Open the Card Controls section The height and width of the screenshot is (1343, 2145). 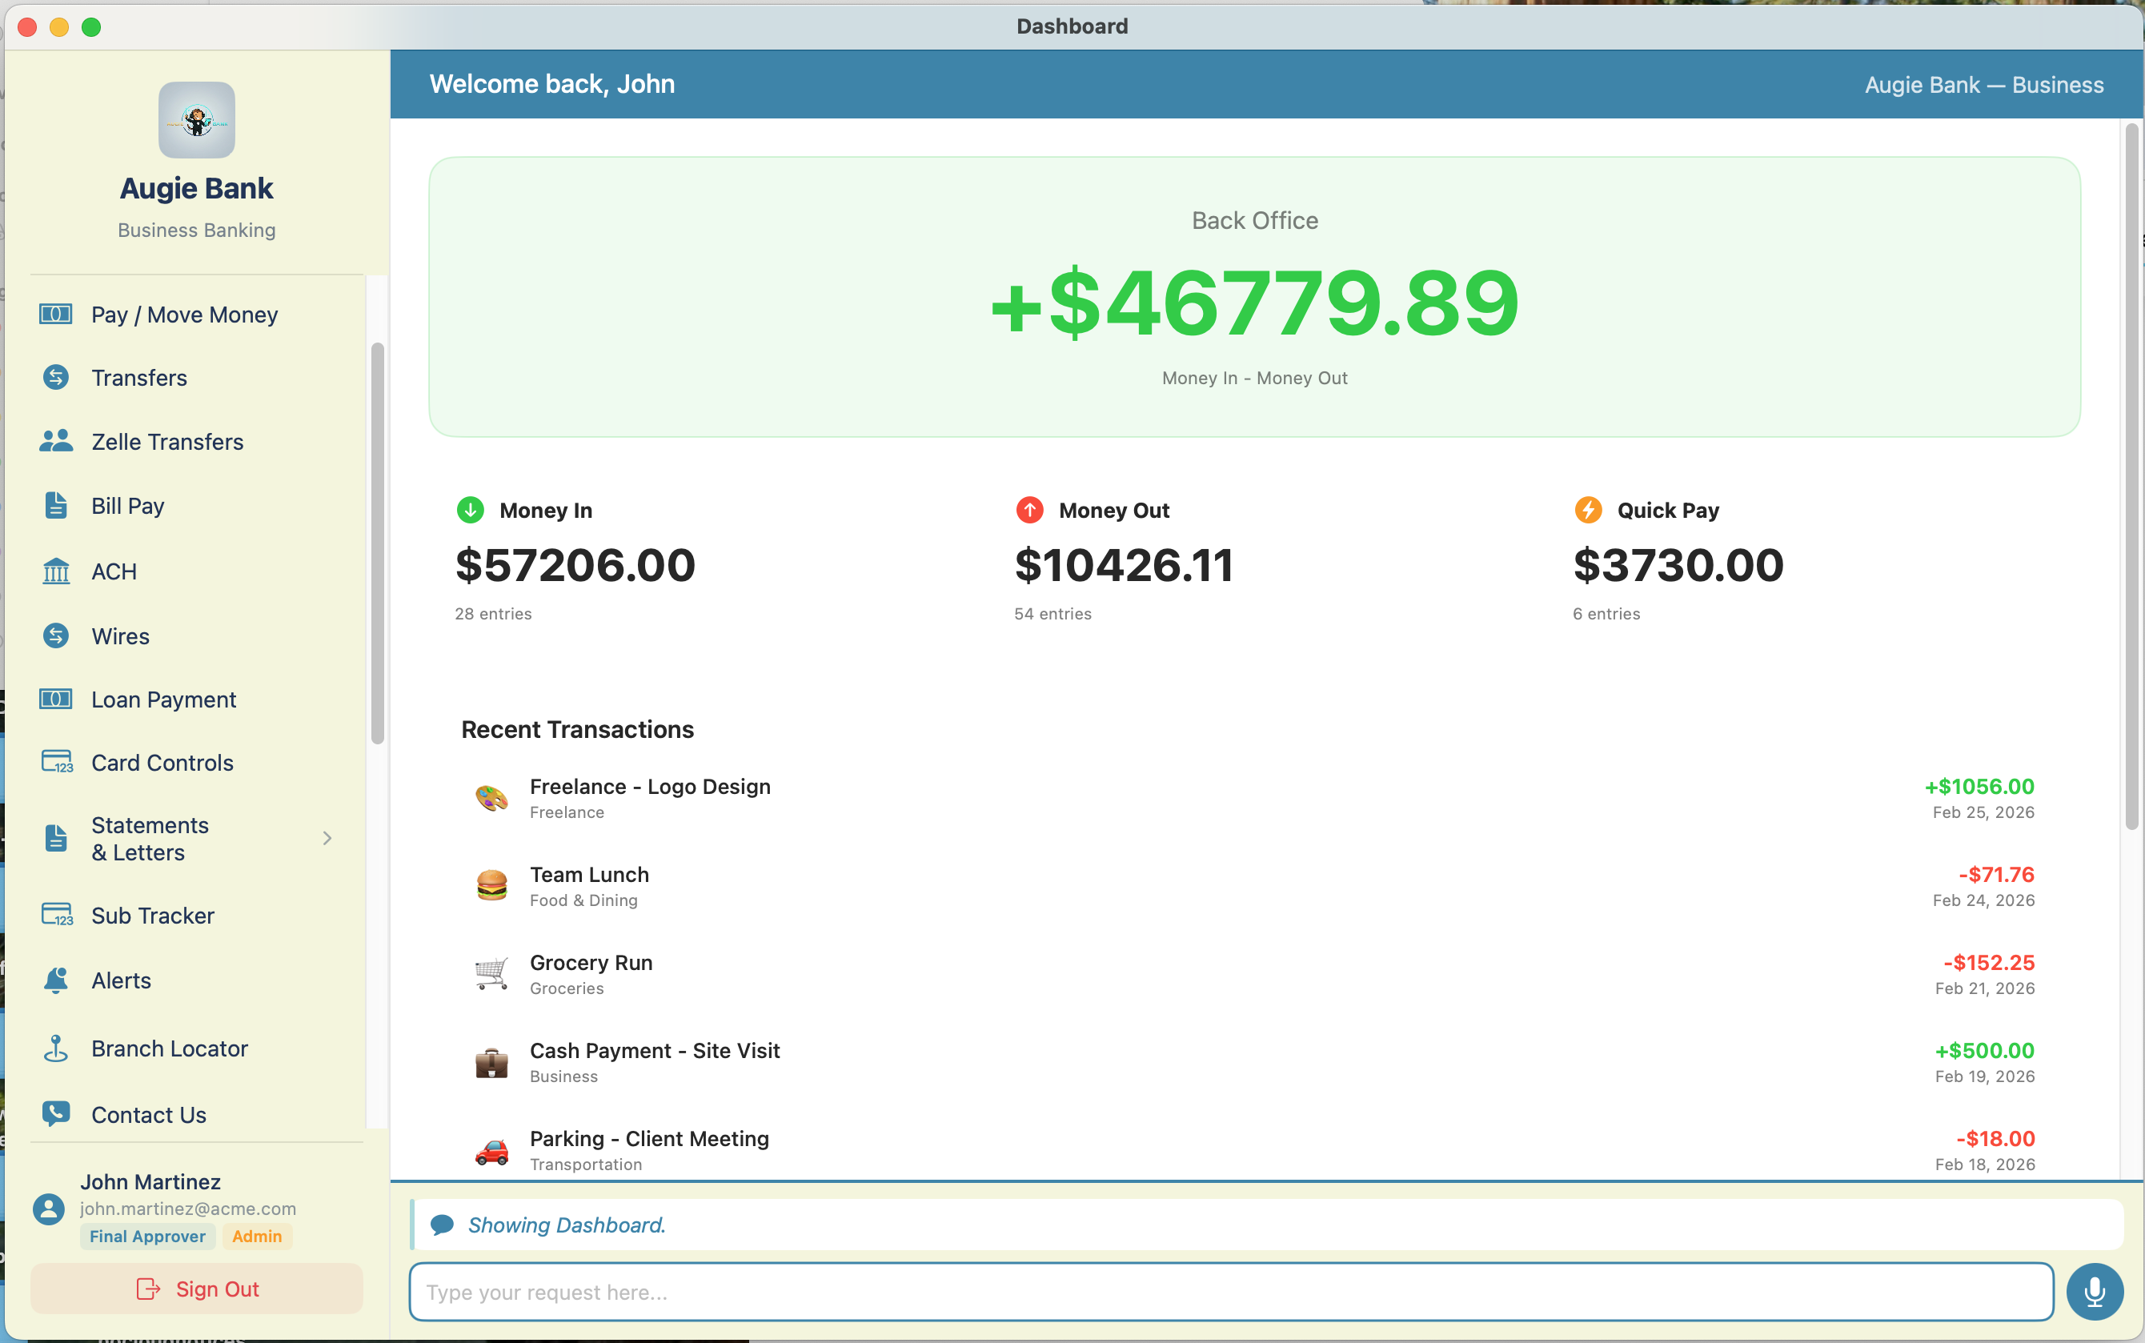[161, 763]
